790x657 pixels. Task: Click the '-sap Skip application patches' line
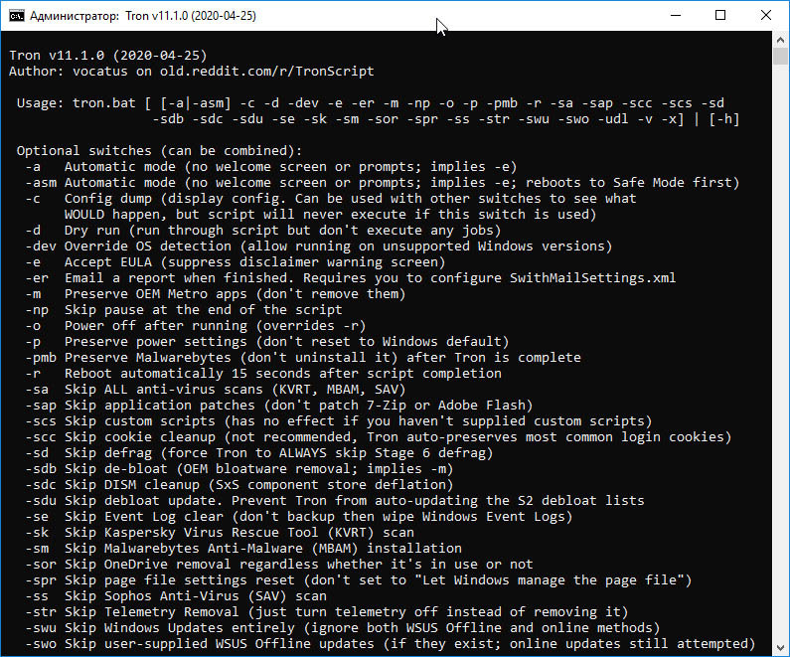click(278, 406)
